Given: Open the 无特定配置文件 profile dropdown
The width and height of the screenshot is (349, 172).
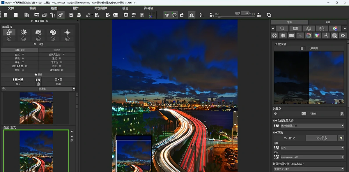Looking at the screenshot, I should 312,126.
